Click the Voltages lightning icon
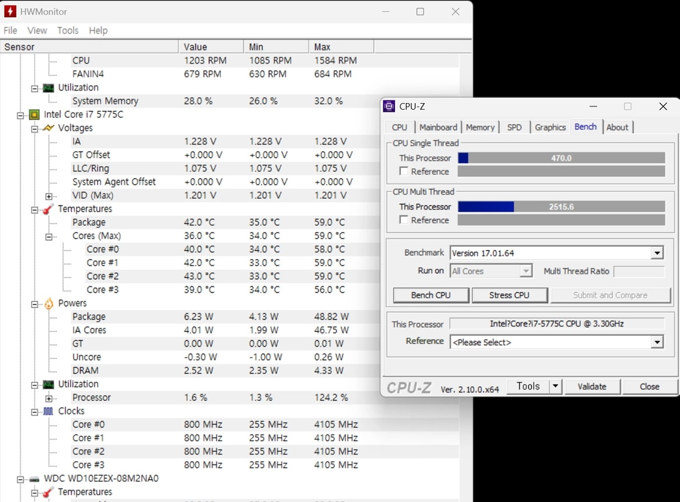The image size is (680, 502). (x=49, y=128)
